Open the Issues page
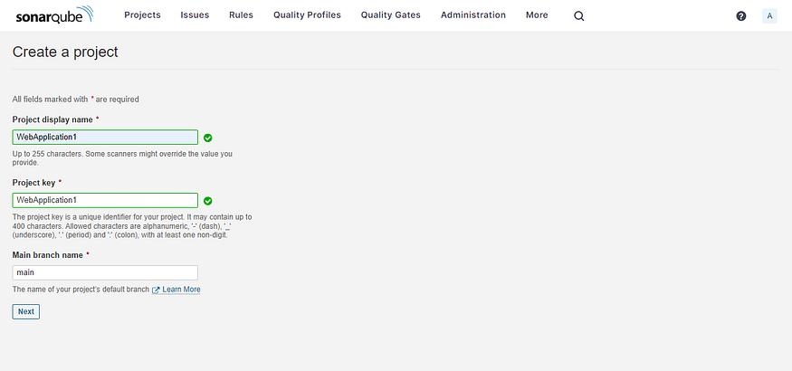Screen dimensions: 792x371 tap(195, 15)
